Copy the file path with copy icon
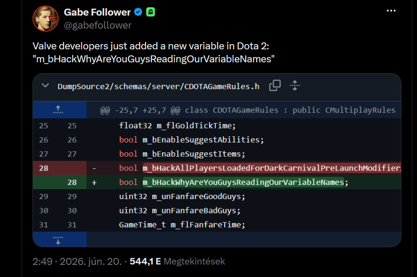This screenshot has height=277, width=417. pyautogui.click(x=275, y=85)
